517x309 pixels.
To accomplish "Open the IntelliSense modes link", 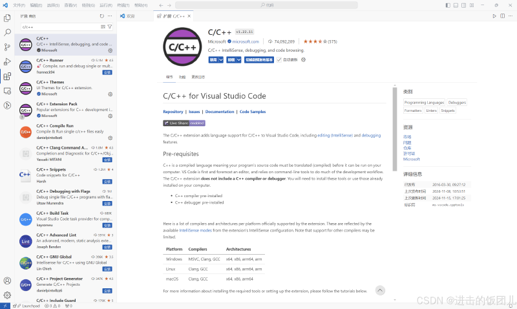I will [196, 231].
